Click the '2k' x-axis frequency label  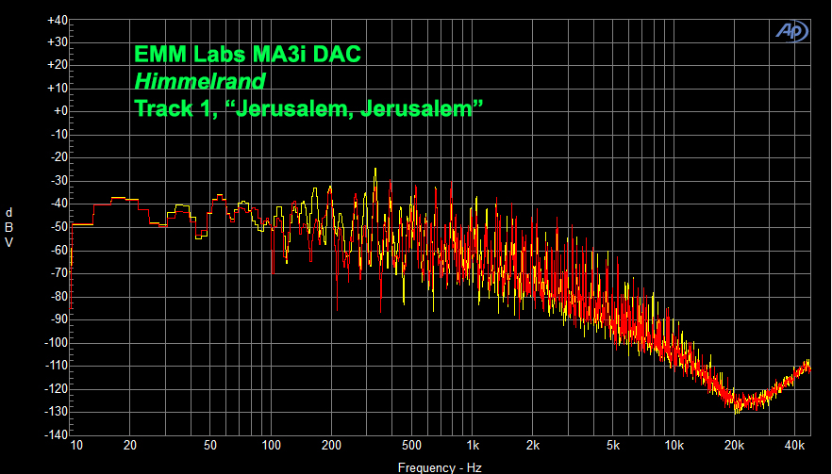[x=533, y=446]
